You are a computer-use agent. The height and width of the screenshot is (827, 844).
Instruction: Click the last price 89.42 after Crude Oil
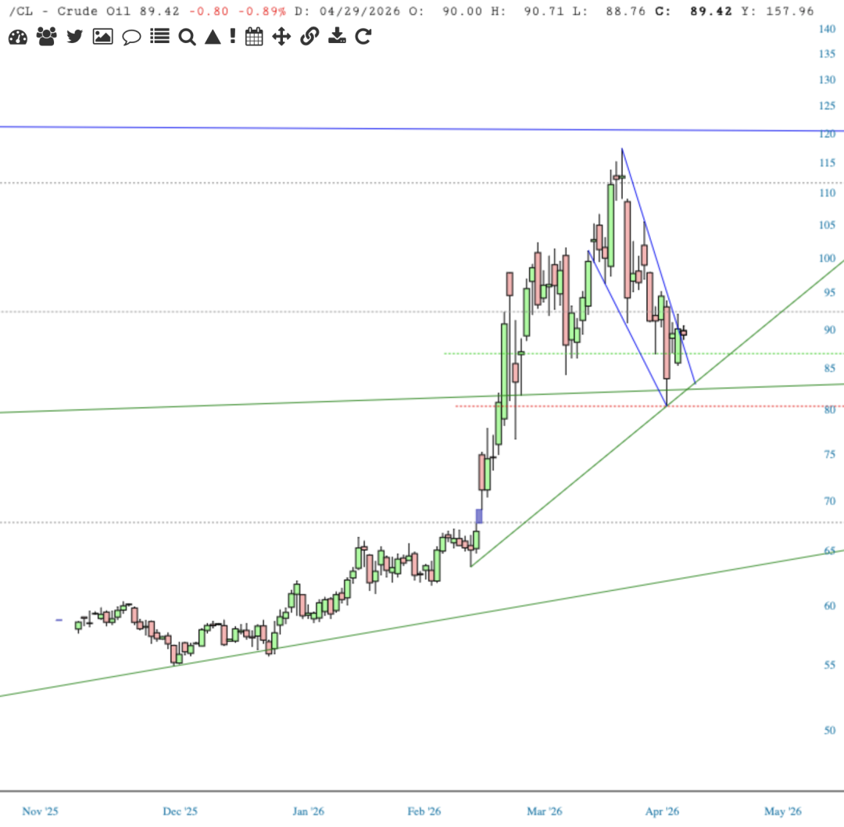159,11
